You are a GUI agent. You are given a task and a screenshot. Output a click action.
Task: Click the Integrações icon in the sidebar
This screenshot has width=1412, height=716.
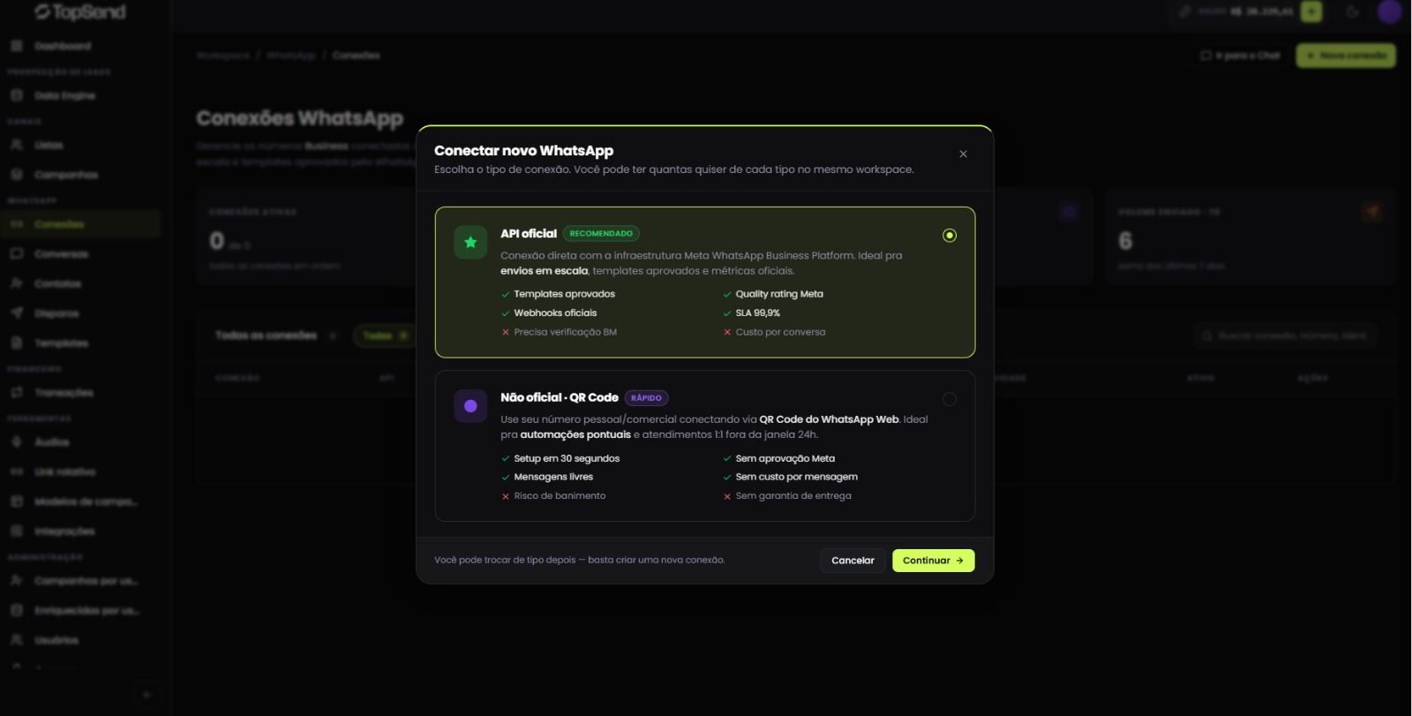pyautogui.click(x=17, y=531)
